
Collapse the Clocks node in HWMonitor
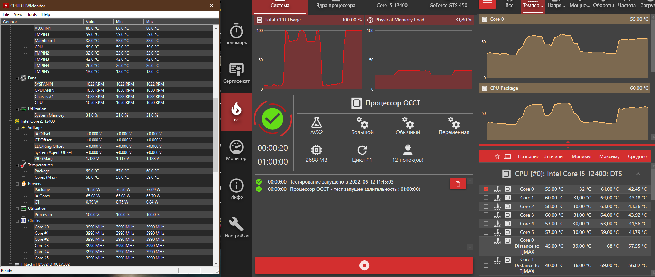17,221
